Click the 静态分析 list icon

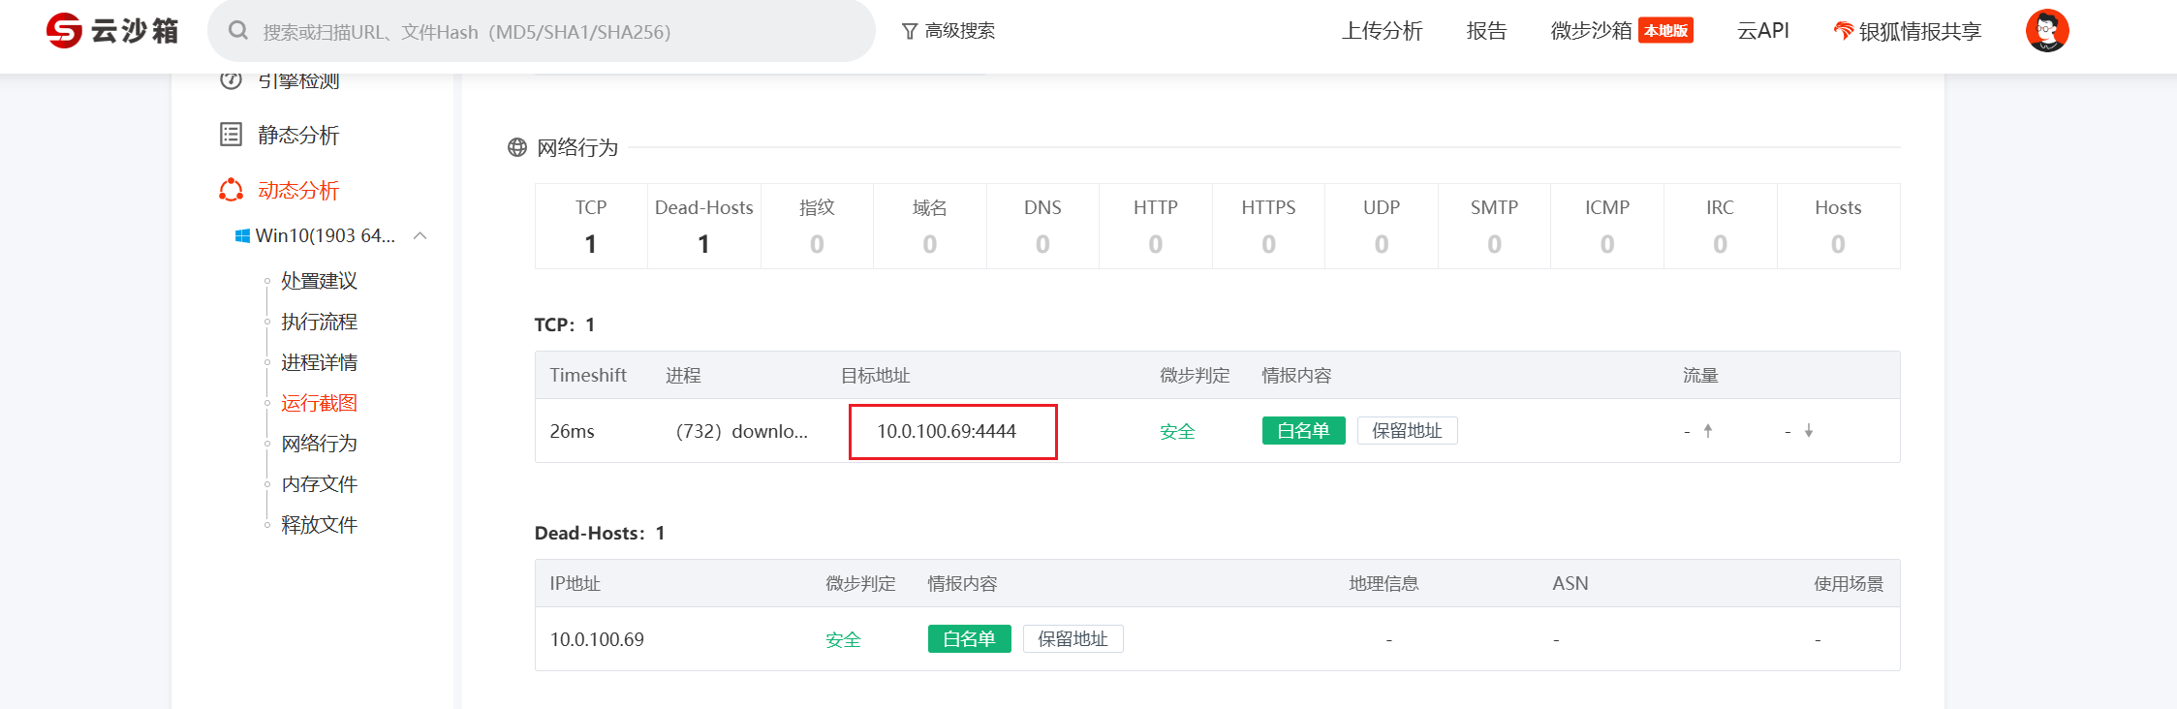pyautogui.click(x=231, y=135)
